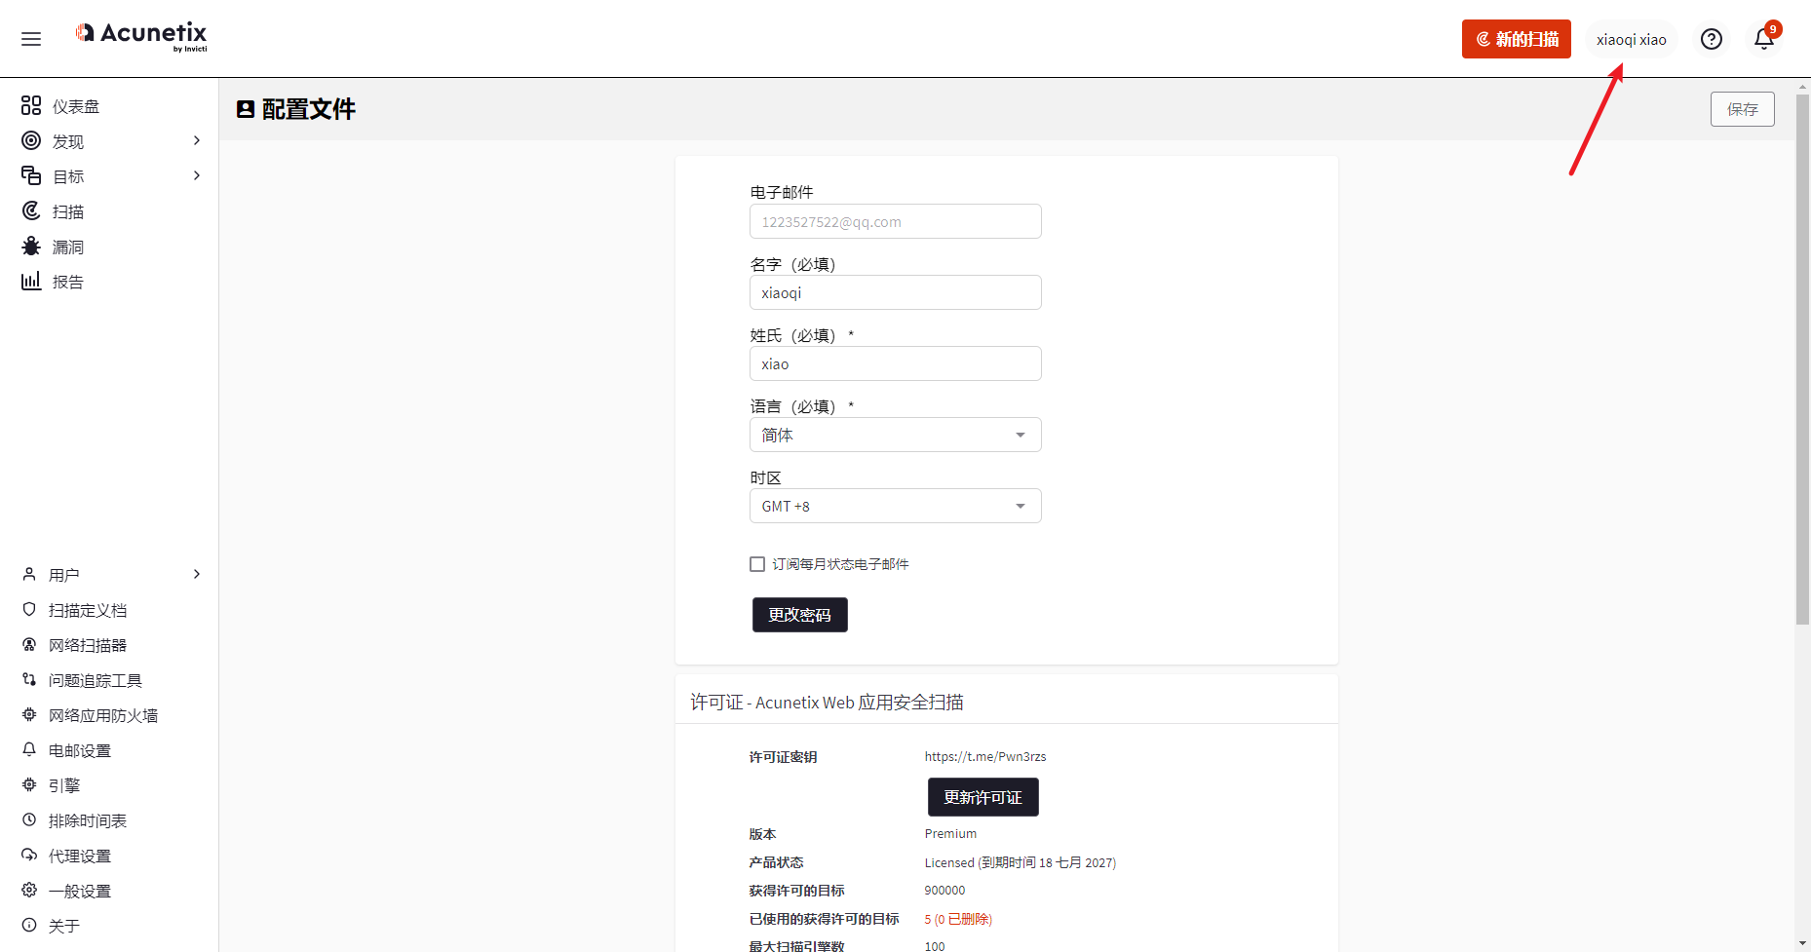Click the 许可证 section heading text

point(827,702)
